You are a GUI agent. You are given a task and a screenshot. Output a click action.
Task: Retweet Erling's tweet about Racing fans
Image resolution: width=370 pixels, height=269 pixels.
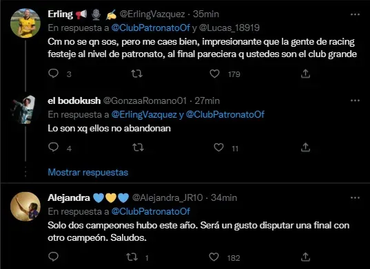pyautogui.click(x=137, y=74)
